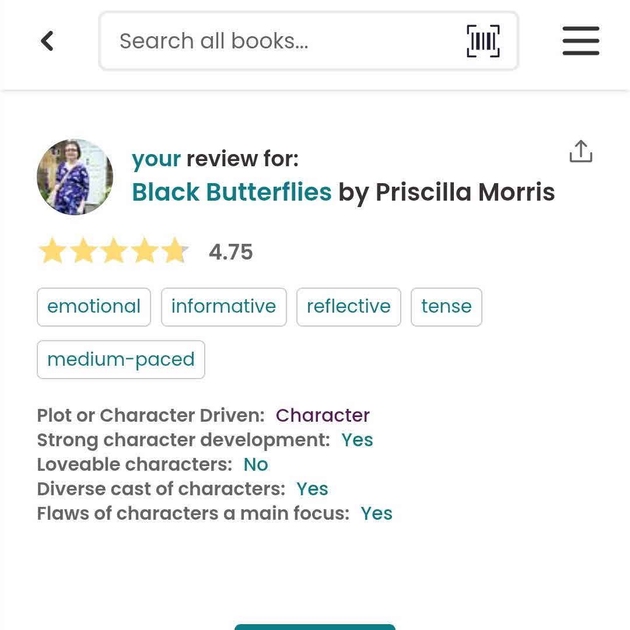Image resolution: width=630 pixels, height=630 pixels.
Task: Open the hamburger menu
Action: [x=580, y=41]
